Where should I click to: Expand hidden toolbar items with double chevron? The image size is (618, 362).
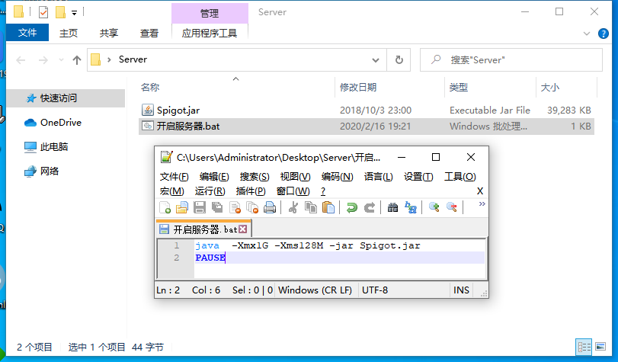(482, 204)
